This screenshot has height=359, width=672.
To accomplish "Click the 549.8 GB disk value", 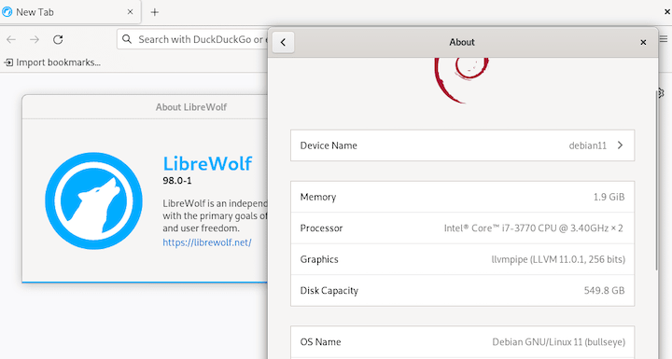I will tap(604, 291).
